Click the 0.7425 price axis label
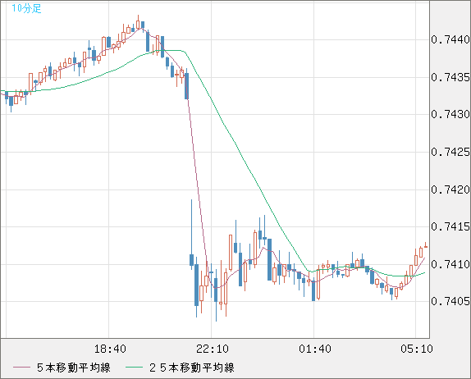The image size is (471, 379). (450, 152)
